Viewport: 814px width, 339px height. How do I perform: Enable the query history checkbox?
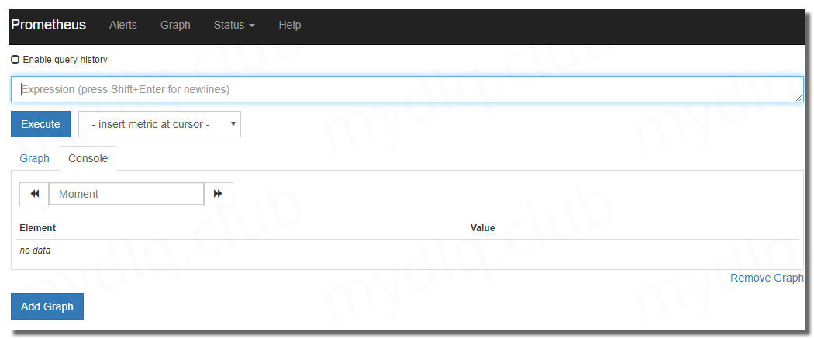[x=15, y=60]
